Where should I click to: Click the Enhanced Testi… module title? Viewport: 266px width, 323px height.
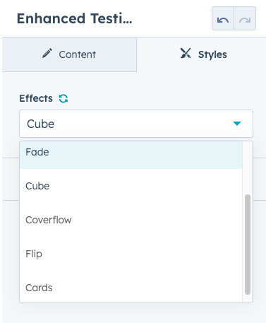(74, 18)
